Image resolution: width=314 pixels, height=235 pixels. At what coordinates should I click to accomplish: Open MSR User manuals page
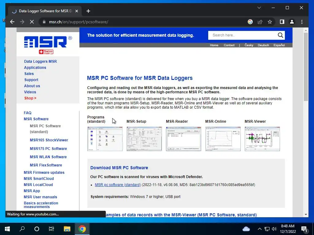pyautogui.click(x=40, y=197)
